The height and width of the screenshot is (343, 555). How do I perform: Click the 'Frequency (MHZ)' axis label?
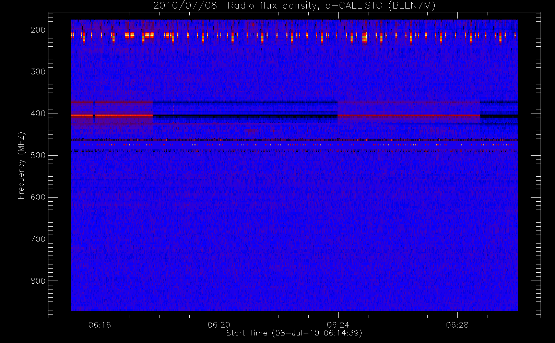(x=21, y=165)
